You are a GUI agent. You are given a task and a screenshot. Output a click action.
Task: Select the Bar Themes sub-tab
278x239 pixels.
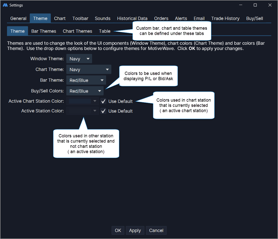[x=44, y=31]
